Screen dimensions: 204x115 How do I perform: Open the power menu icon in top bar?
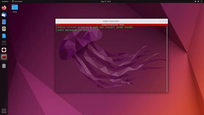(201, 1)
